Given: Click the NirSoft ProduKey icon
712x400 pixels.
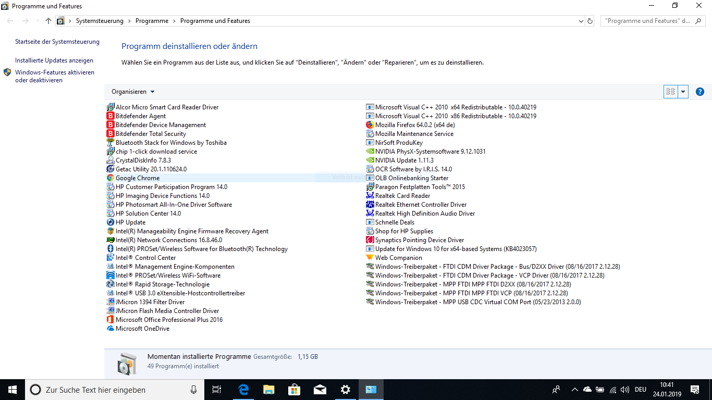Looking at the screenshot, I should pos(370,143).
